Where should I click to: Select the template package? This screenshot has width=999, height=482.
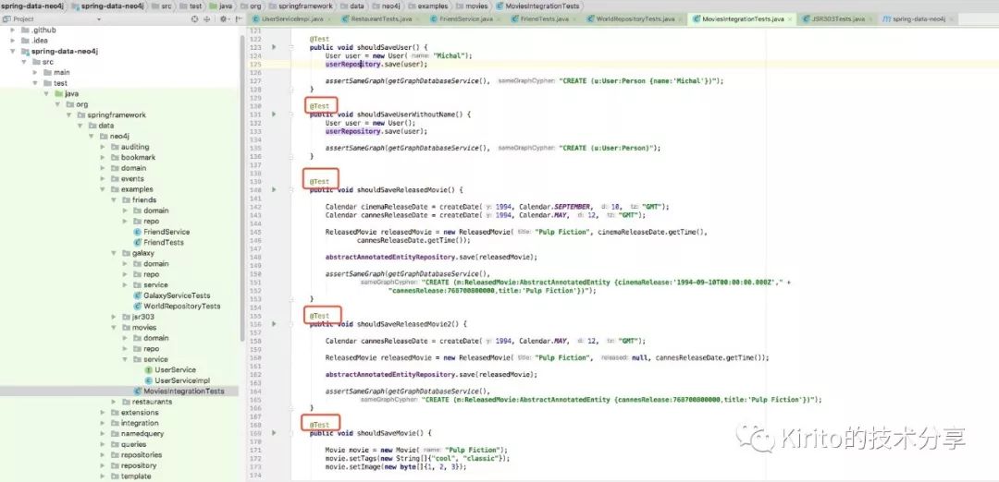tap(136, 476)
